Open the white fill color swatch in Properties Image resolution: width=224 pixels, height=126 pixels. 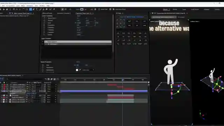click(77, 70)
